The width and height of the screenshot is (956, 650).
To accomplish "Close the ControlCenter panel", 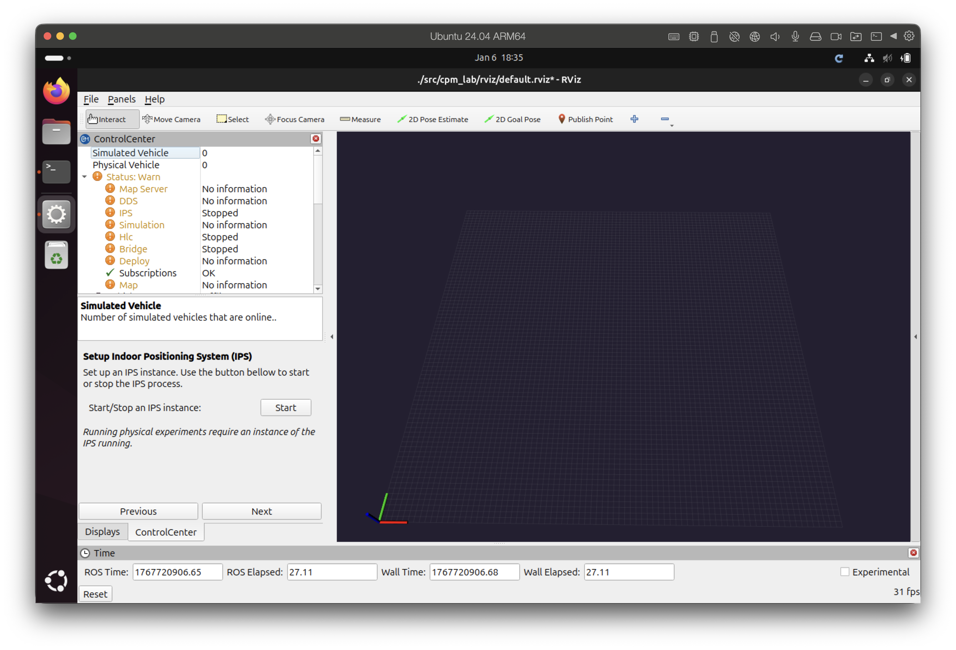I will point(316,138).
